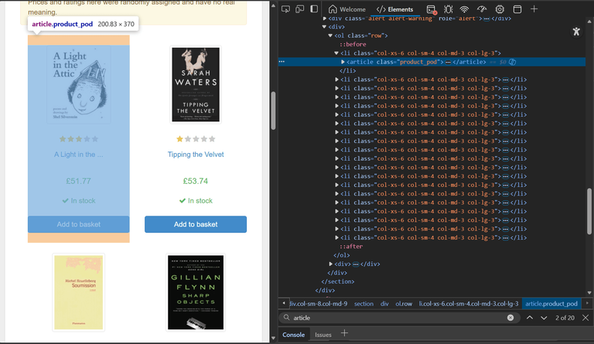Click the ellipsis badge in alert-warning div
The width and height of the screenshot is (594, 344).
click(486, 18)
